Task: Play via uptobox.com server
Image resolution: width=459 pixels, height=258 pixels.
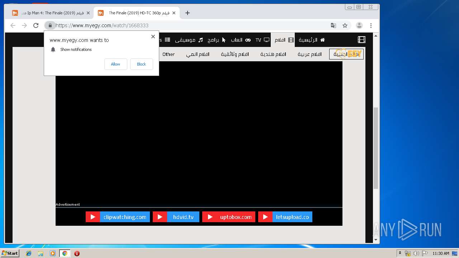Action: [x=229, y=217]
